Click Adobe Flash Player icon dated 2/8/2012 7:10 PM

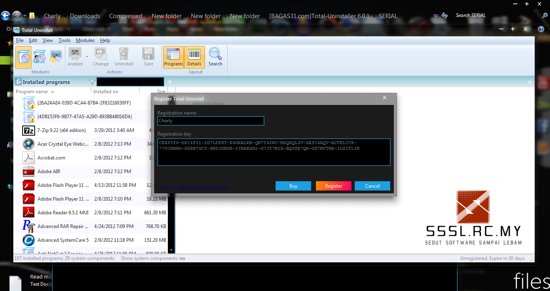tap(29, 199)
